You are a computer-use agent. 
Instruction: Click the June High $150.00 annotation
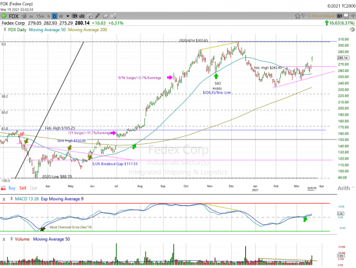(71, 141)
